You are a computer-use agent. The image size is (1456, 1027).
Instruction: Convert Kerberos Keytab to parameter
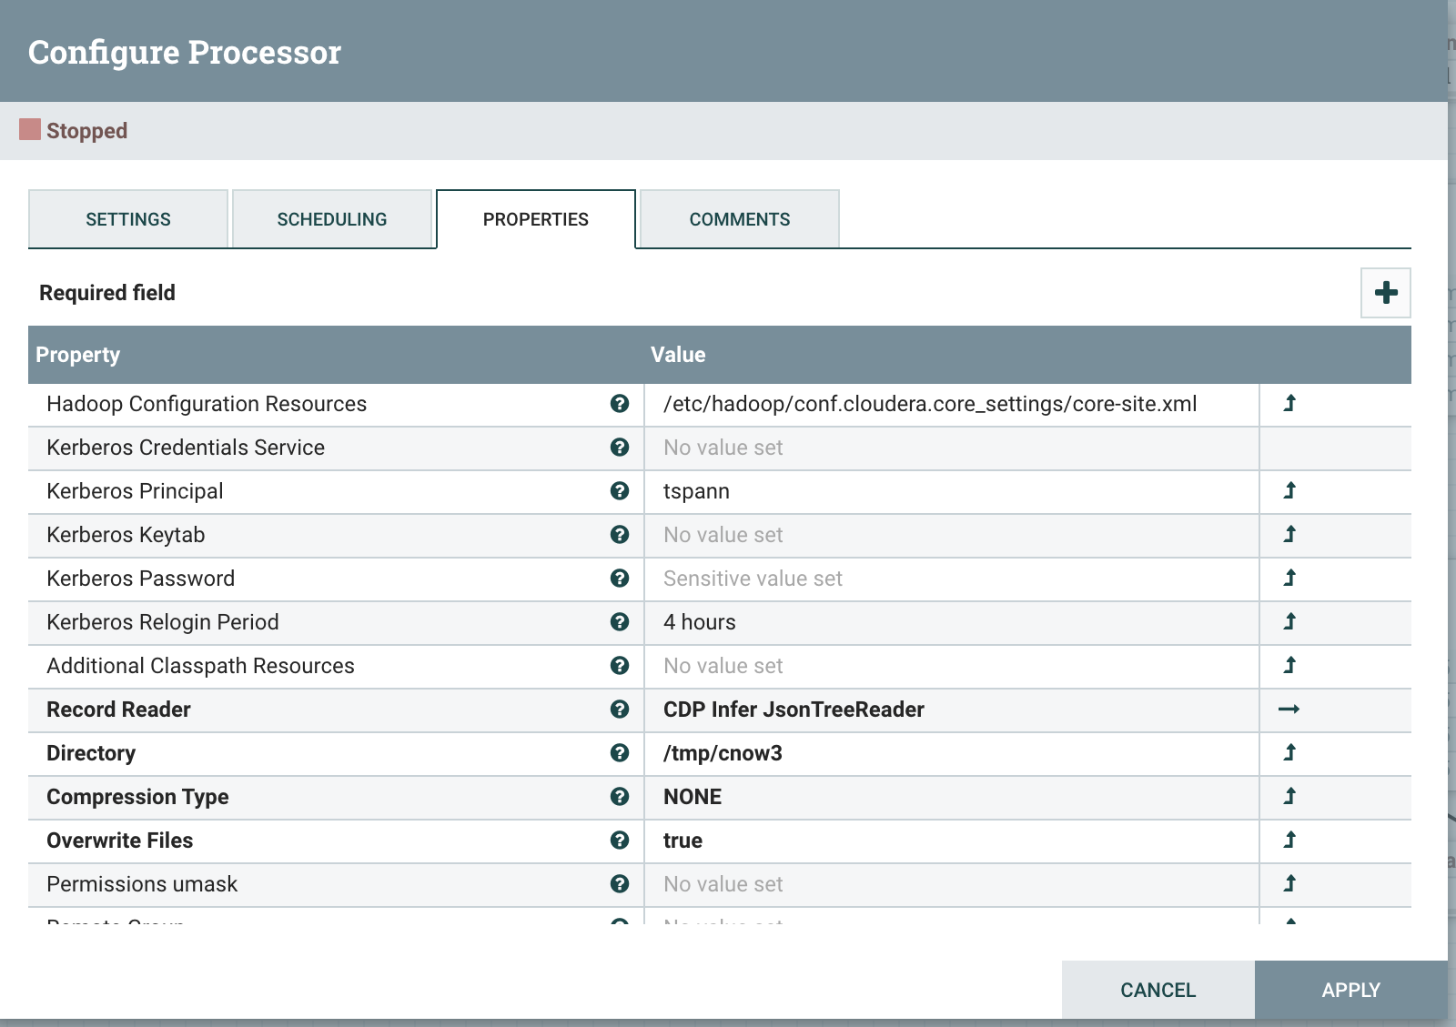click(1289, 534)
